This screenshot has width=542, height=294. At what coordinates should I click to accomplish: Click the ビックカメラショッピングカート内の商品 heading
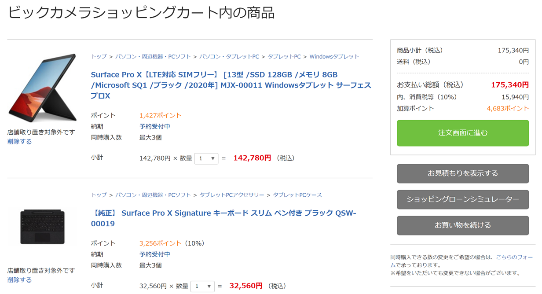[x=141, y=12]
